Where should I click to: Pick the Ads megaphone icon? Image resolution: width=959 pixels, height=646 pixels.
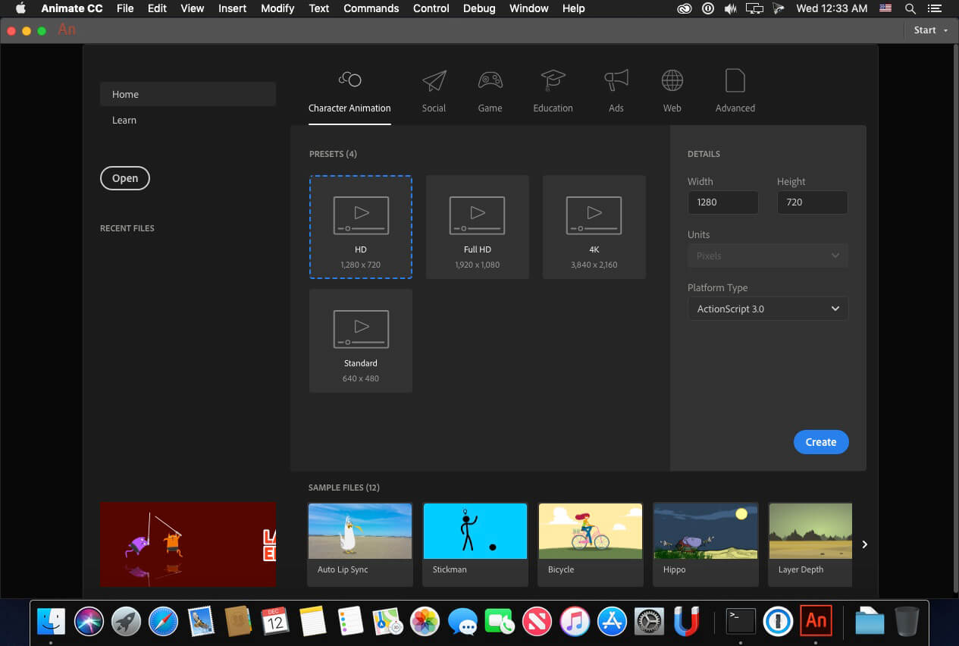pos(616,81)
